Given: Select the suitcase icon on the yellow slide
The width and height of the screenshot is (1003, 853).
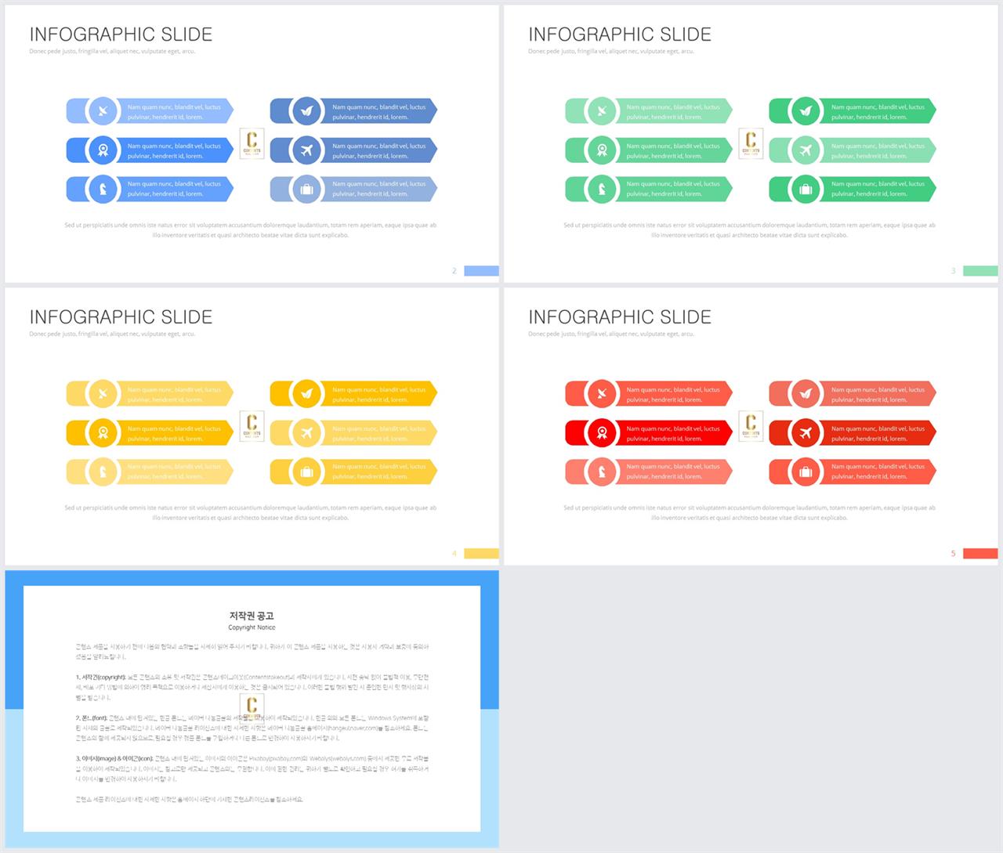Looking at the screenshot, I should pyautogui.click(x=306, y=471).
